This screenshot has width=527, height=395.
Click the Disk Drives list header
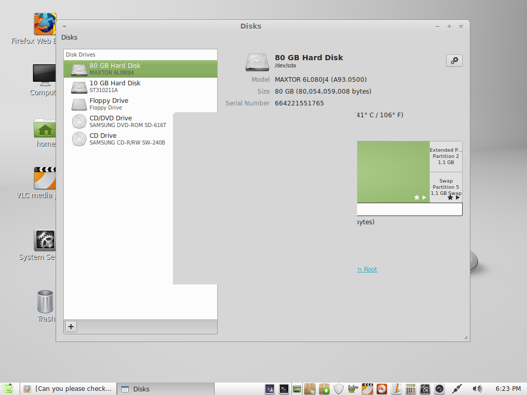(80, 55)
